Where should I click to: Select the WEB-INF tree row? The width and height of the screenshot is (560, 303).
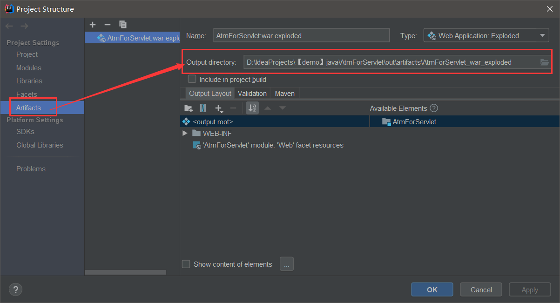tap(275, 134)
